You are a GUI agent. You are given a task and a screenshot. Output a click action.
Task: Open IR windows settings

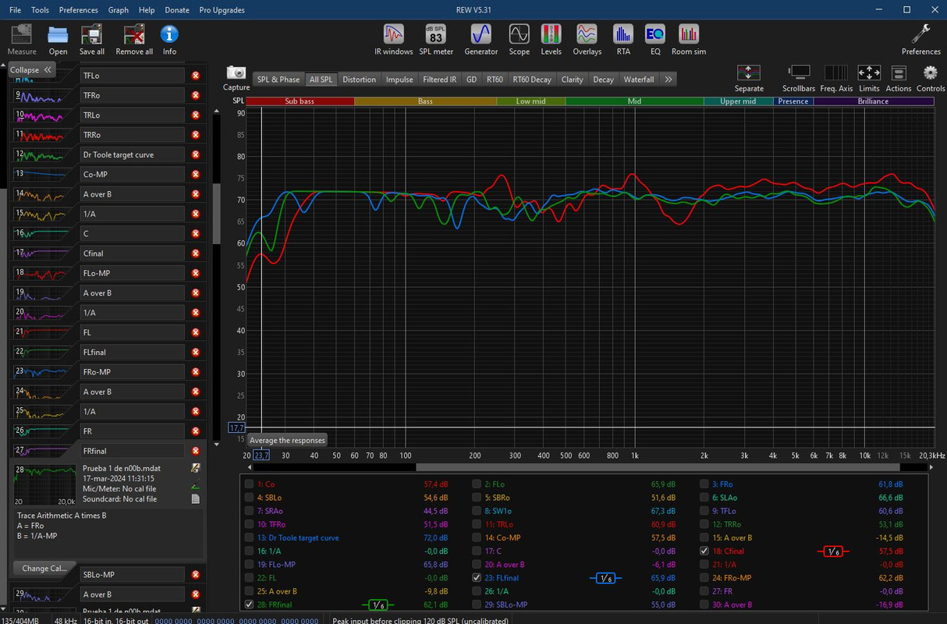click(394, 39)
